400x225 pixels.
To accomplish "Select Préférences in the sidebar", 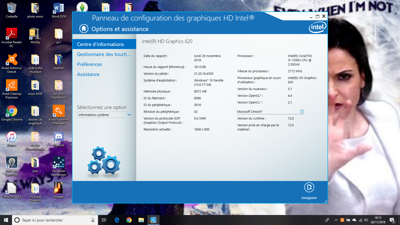I will [89, 64].
